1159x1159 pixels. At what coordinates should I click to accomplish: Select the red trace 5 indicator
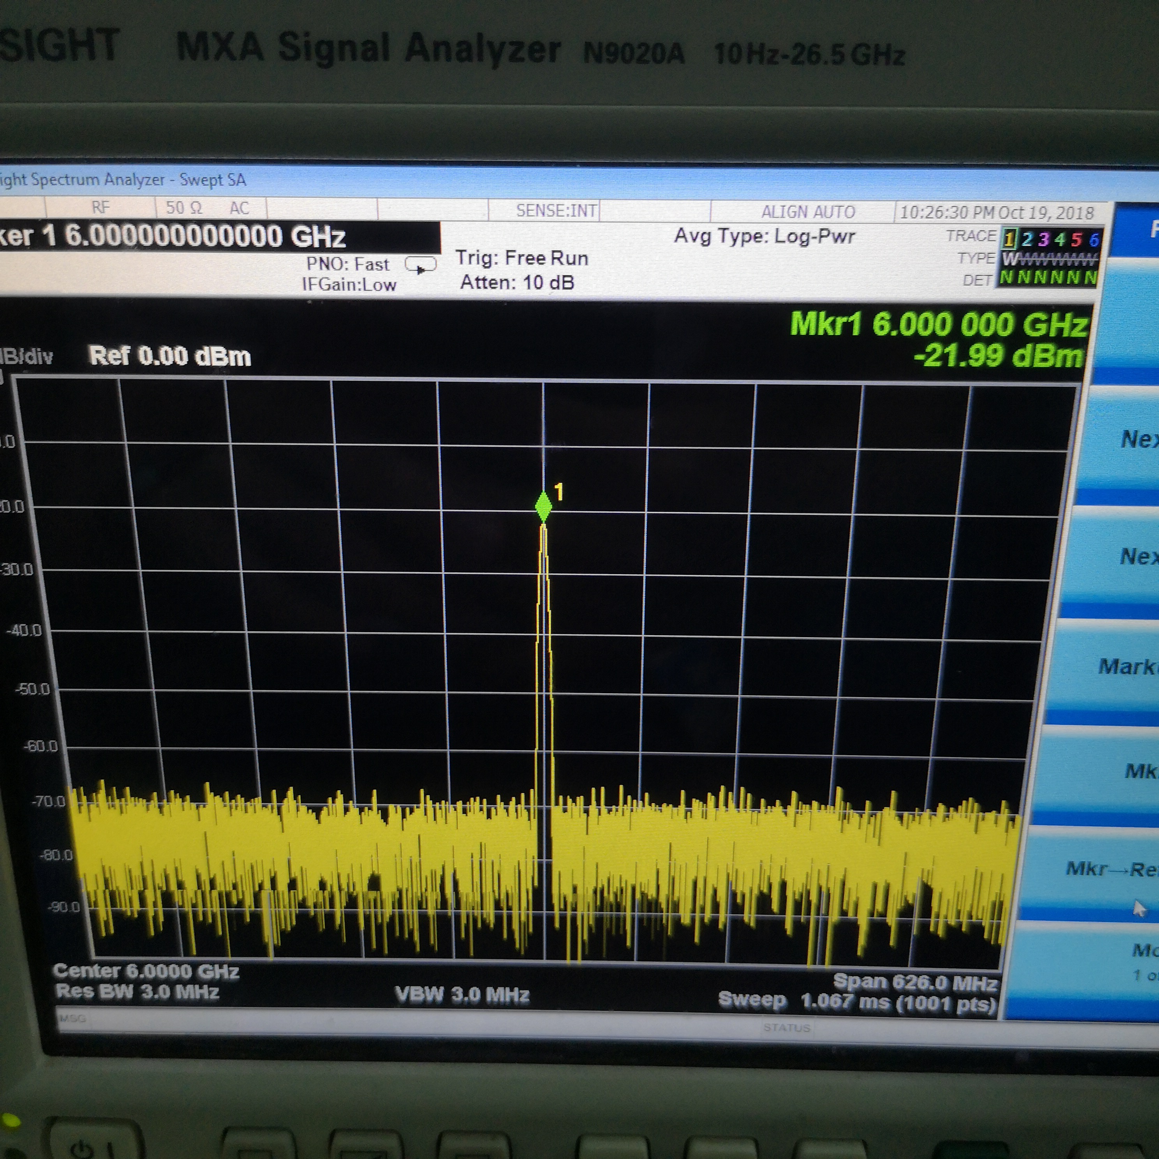point(1077,240)
